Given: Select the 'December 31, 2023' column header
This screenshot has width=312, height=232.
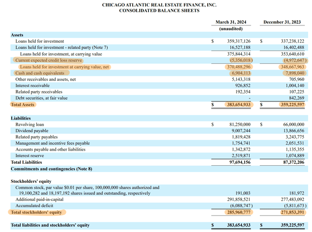Looking at the screenshot, I should pos(282,22).
